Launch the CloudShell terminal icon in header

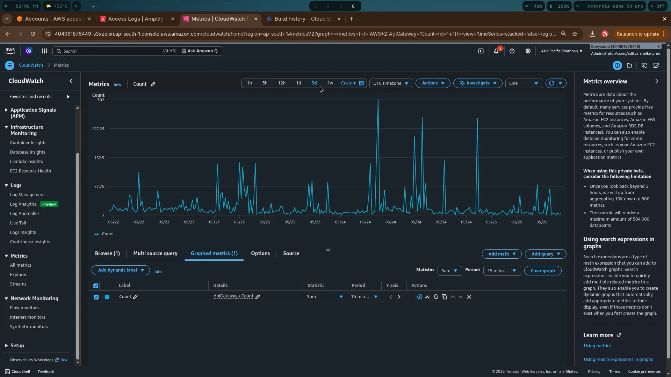481,51
